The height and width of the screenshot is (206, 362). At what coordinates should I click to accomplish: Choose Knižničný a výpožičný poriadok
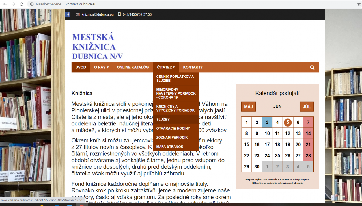tap(176, 108)
